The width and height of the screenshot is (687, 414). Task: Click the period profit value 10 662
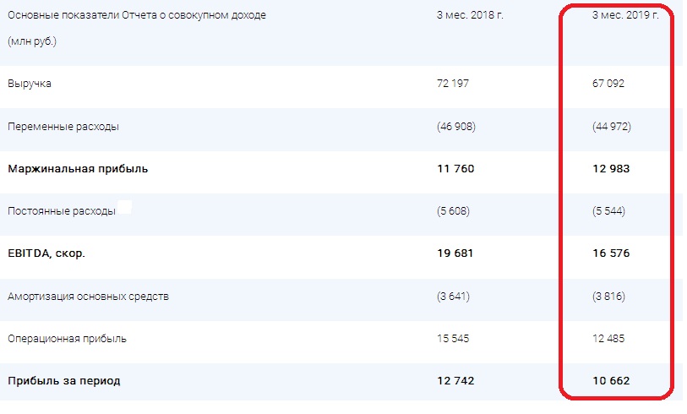(x=611, y=381)
